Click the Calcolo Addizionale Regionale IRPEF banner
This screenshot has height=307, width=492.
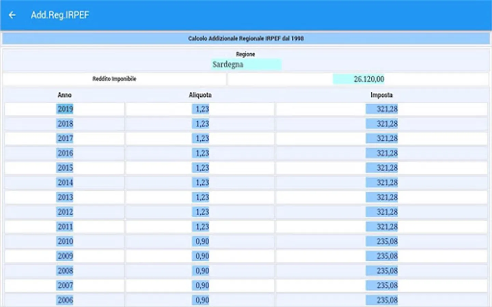point(246,38)
